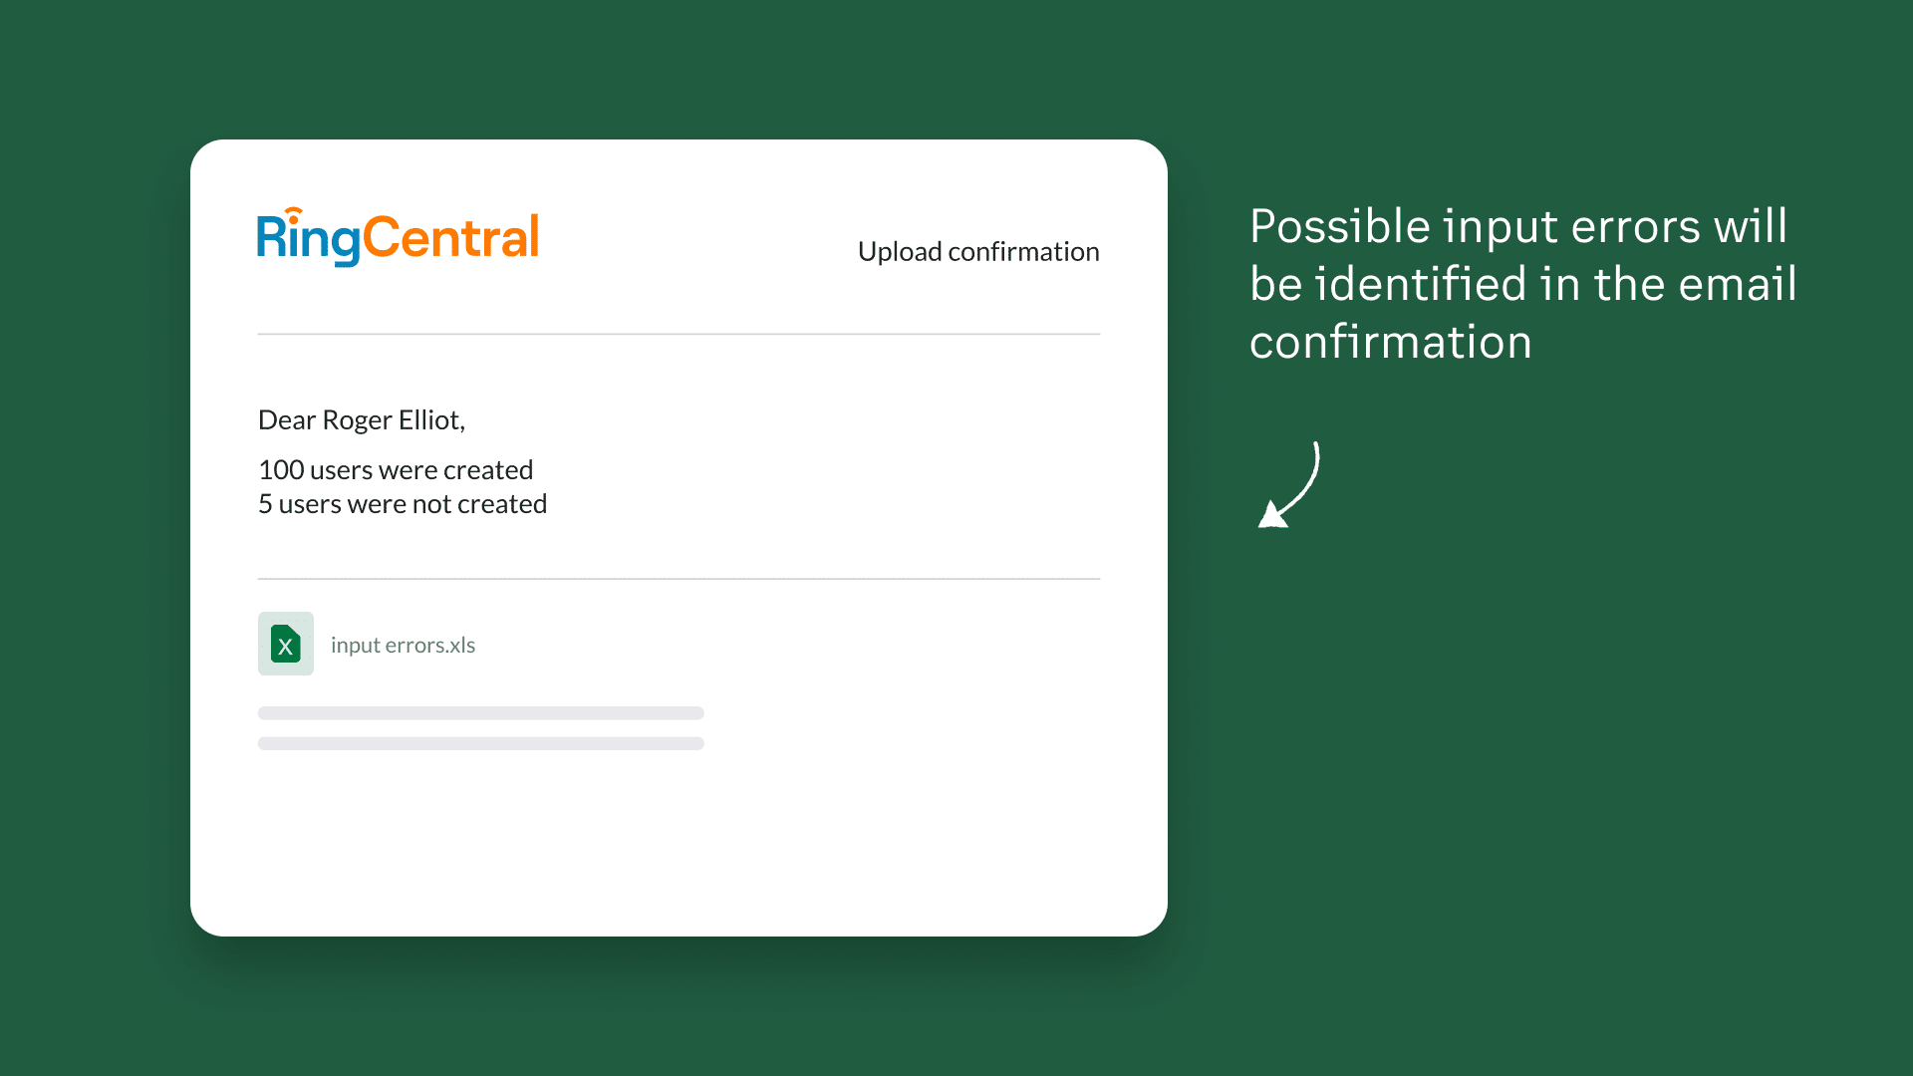The height and width of the screenshot is (1076, 1913).
Task: Click the upper gray placeholder bar
Action: pos(480,713)
